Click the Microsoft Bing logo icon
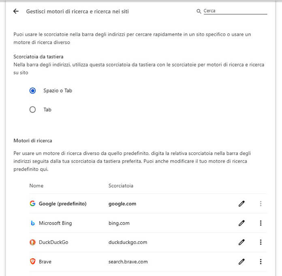This screenshot has width=282, height=276. coord(32,223)
